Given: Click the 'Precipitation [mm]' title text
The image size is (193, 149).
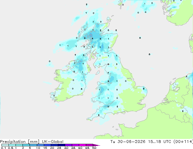Looking at the screenshot, I should point(20,142).
